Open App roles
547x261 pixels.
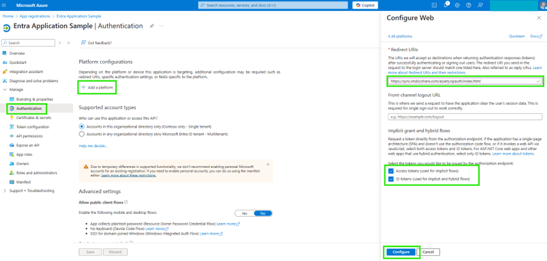tap(24, 155)
